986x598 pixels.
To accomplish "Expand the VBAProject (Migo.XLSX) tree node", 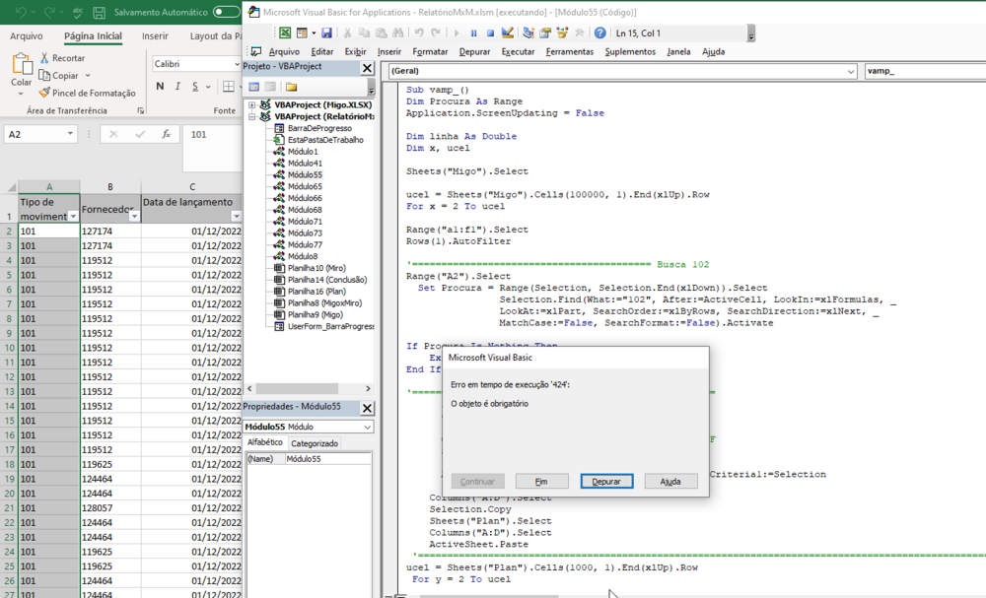I will tap(252, 104).
